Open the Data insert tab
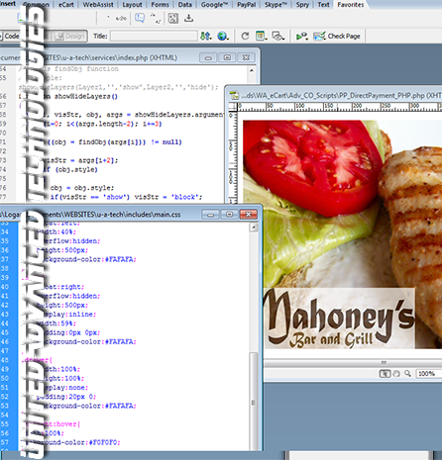The image size is (442, 460). point(185,5)
